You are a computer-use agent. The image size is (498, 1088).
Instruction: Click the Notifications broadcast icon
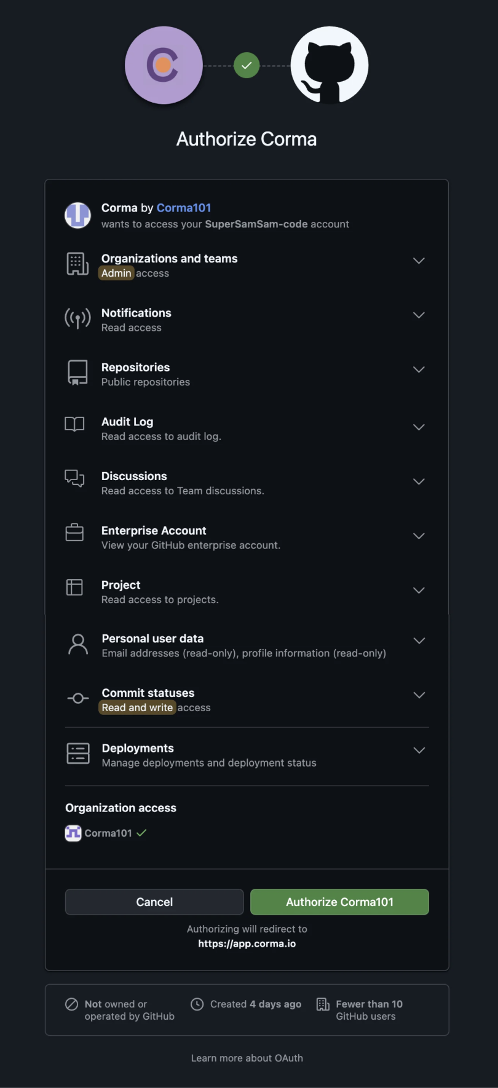[x=77, y=318]
